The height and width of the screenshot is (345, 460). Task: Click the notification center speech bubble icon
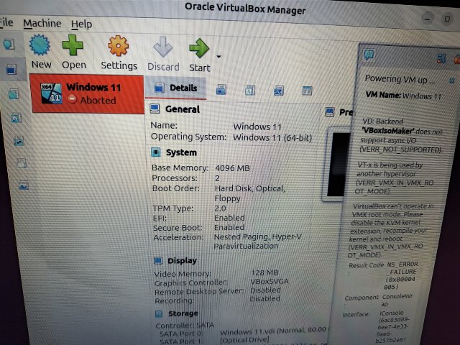(x=368, y=54)
